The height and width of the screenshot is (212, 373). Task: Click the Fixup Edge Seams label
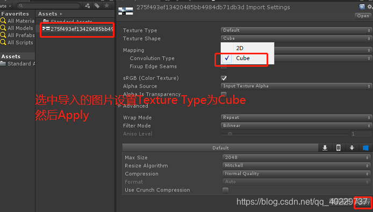153,67
